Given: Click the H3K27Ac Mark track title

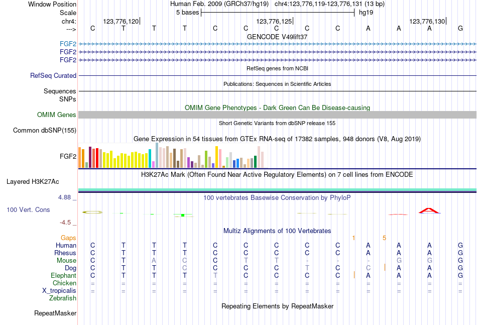Looking at the screenshot, I should (277, 175).
